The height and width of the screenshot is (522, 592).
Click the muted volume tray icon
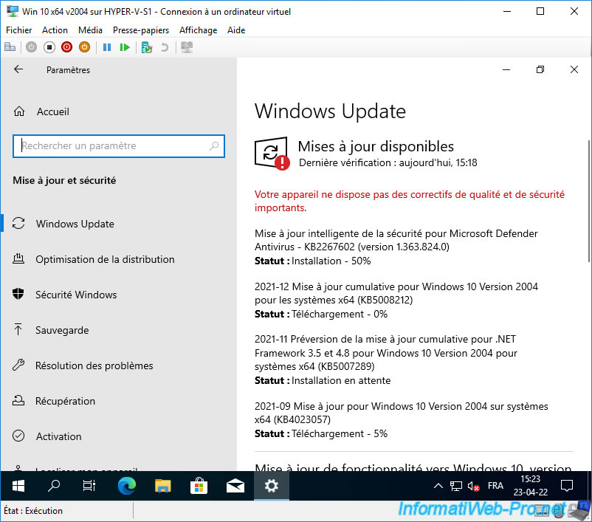click(x=473, y=486)
